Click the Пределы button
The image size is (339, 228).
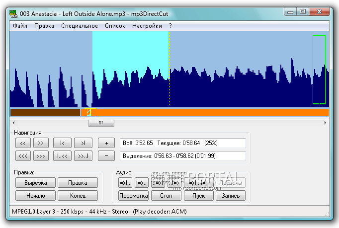point(231,183)
